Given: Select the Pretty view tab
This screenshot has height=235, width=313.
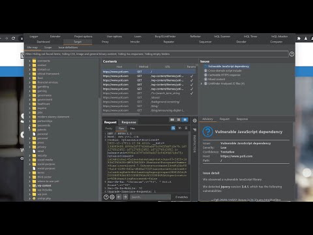Looking at the screenshot, I should 109,129.
